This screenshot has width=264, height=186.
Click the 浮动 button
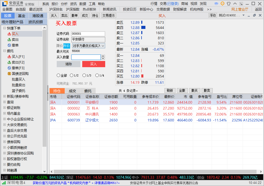coord(212,15)
